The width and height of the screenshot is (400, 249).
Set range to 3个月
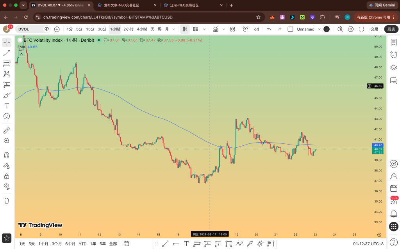tap(57, 244)
